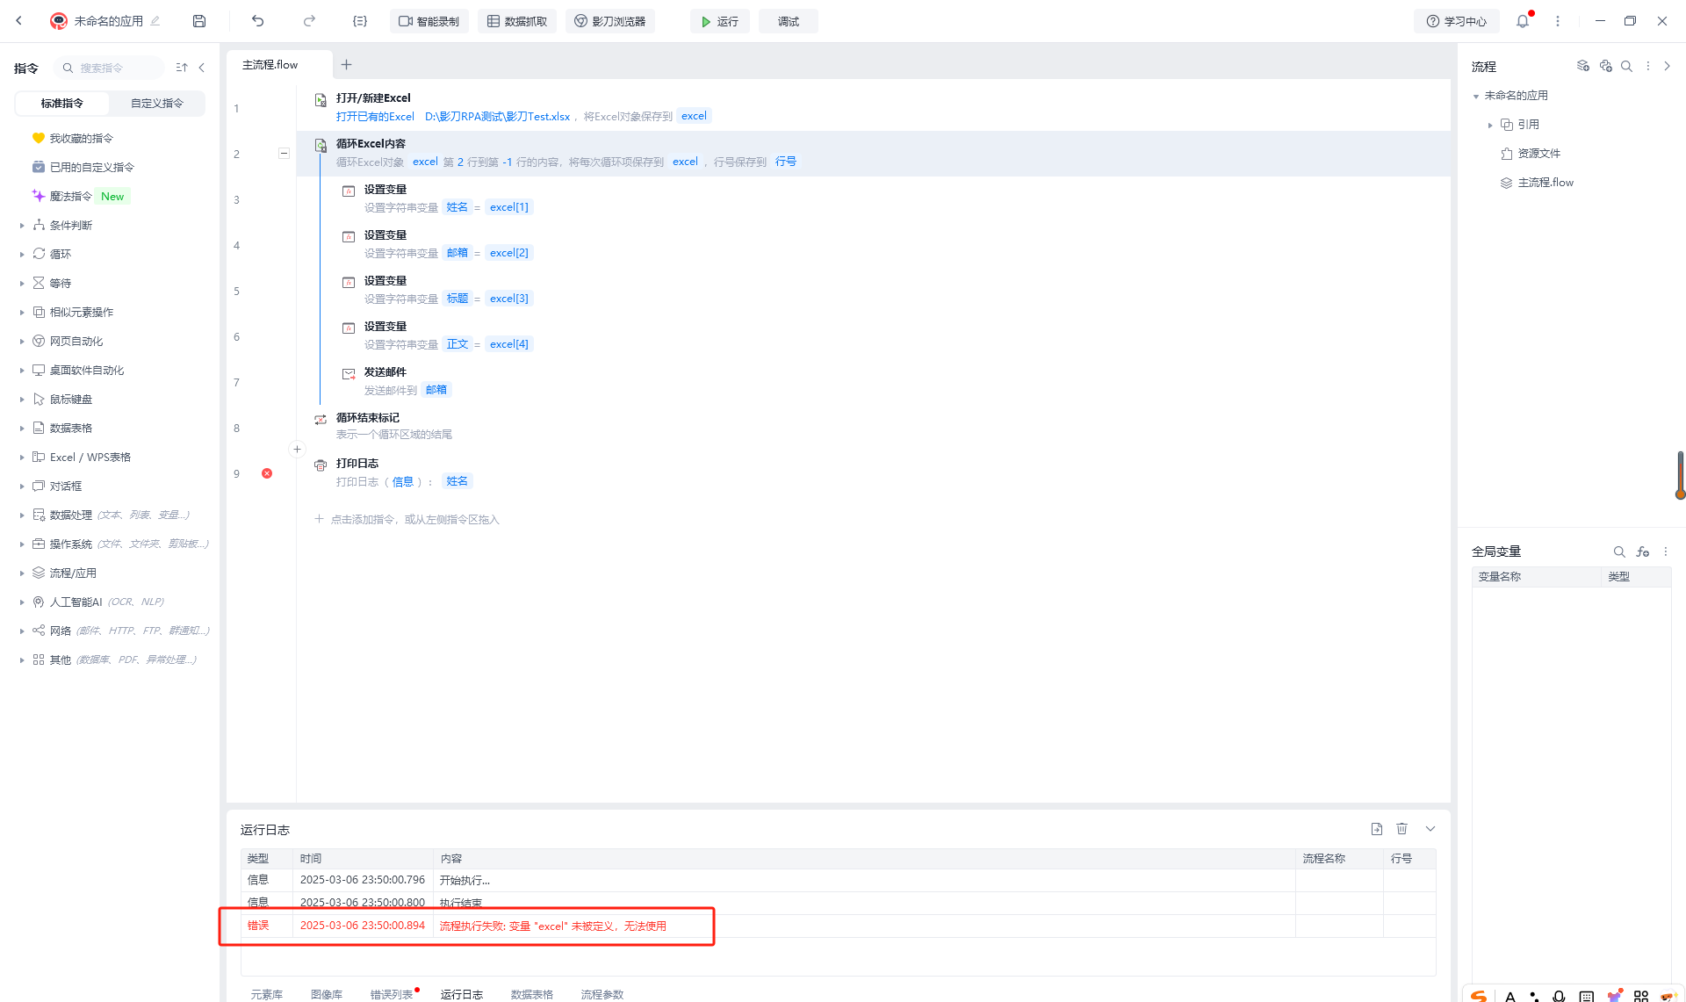This screenshot has width=1686, height=1002.
Task: Clear the run log with trash icon
Action: [x=1402, y=829]
